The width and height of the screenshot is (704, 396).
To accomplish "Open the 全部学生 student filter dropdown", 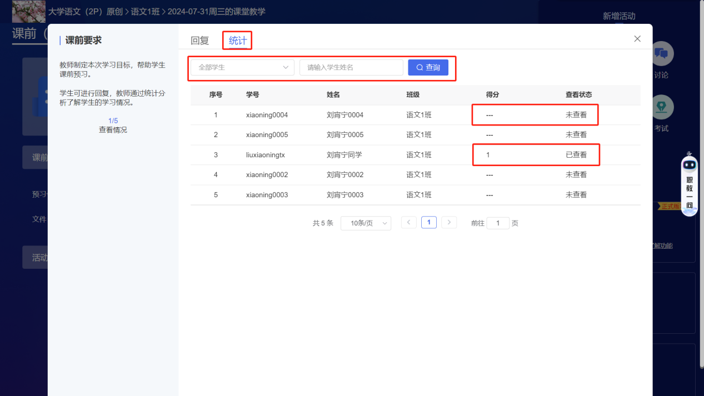I will click(241, 67).
